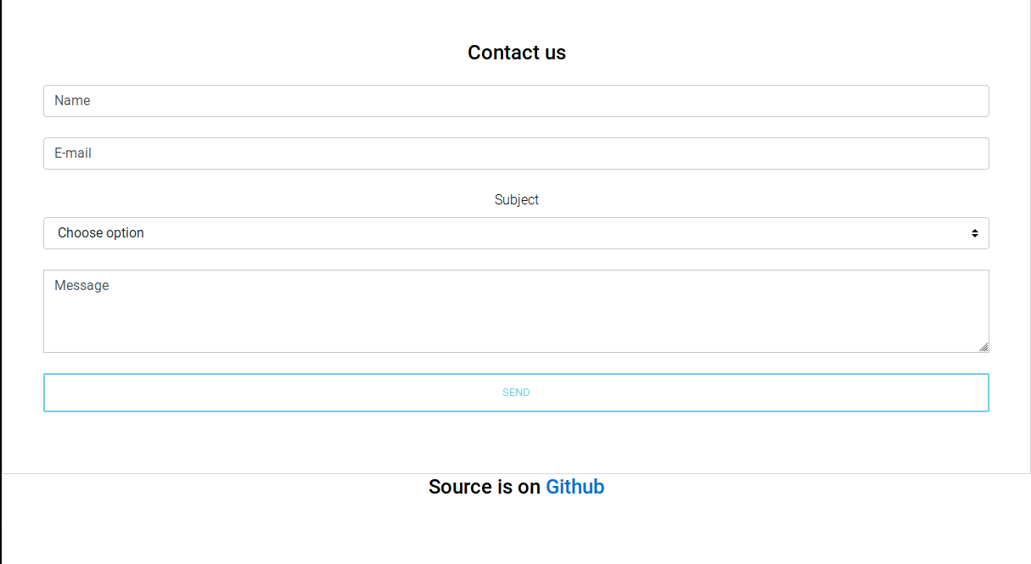Viewport: 1031px width, 564px height.
Task: Click the horizontal divider above the footer
Action: click(x=516, y=473)
